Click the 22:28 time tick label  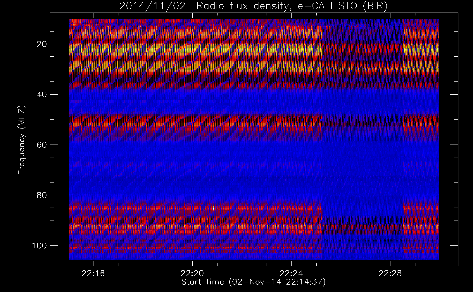click(391, 274)
